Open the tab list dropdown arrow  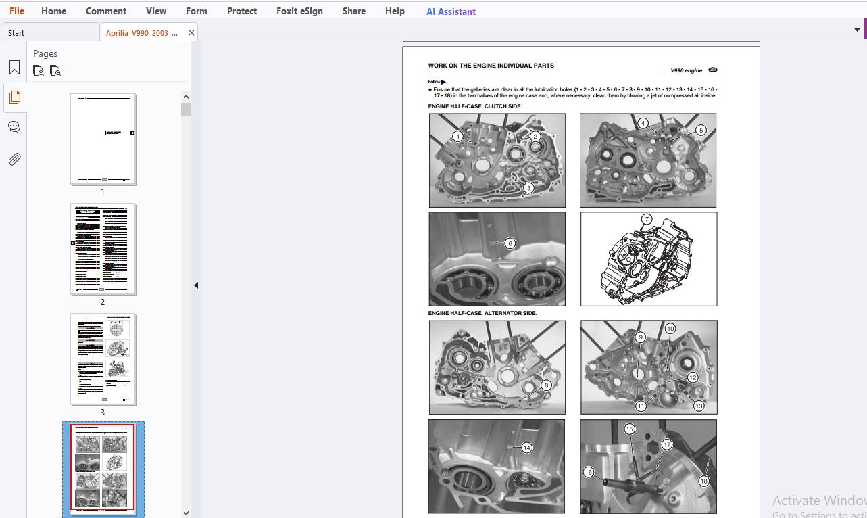point(857,30)
